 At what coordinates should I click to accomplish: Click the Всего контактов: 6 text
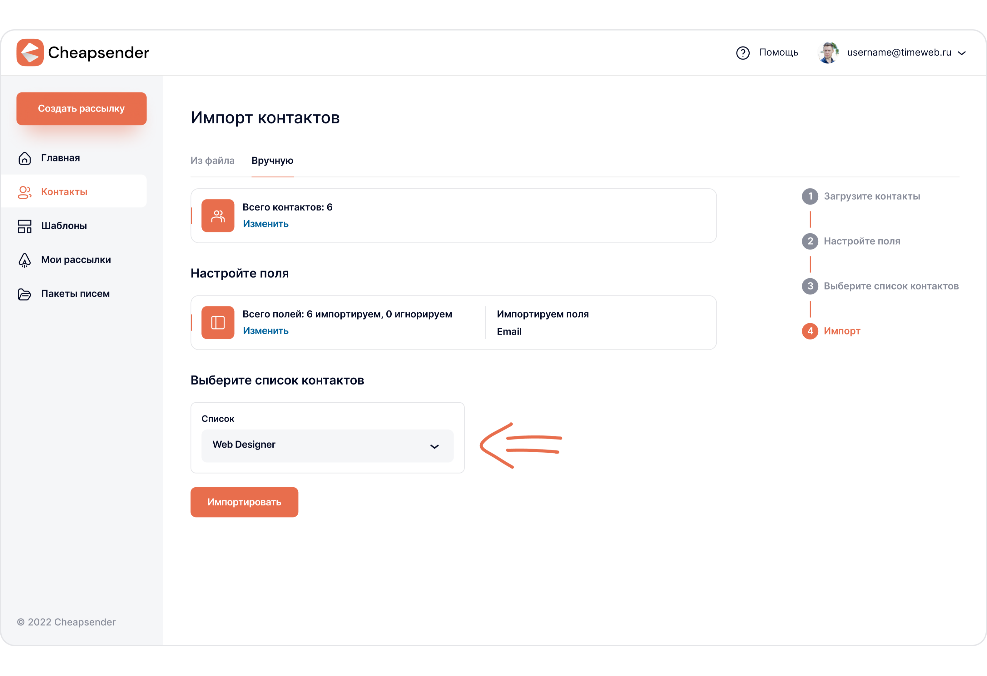coord(288,207)
